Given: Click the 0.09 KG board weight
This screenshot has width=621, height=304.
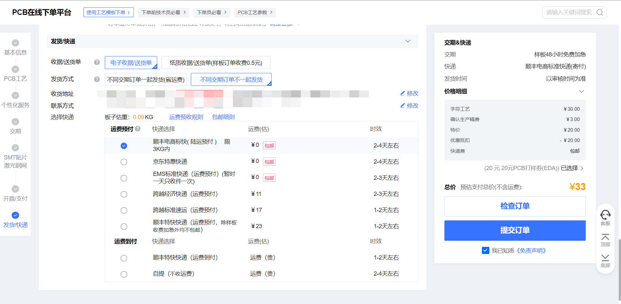Looking at the screenshot, I should tap(143, 117).
